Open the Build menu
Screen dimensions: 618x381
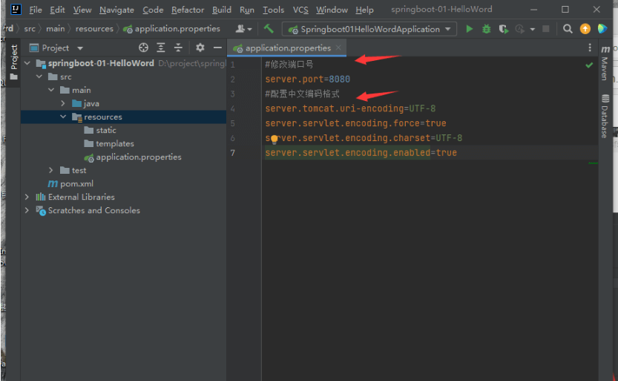[x=222, y=10]
